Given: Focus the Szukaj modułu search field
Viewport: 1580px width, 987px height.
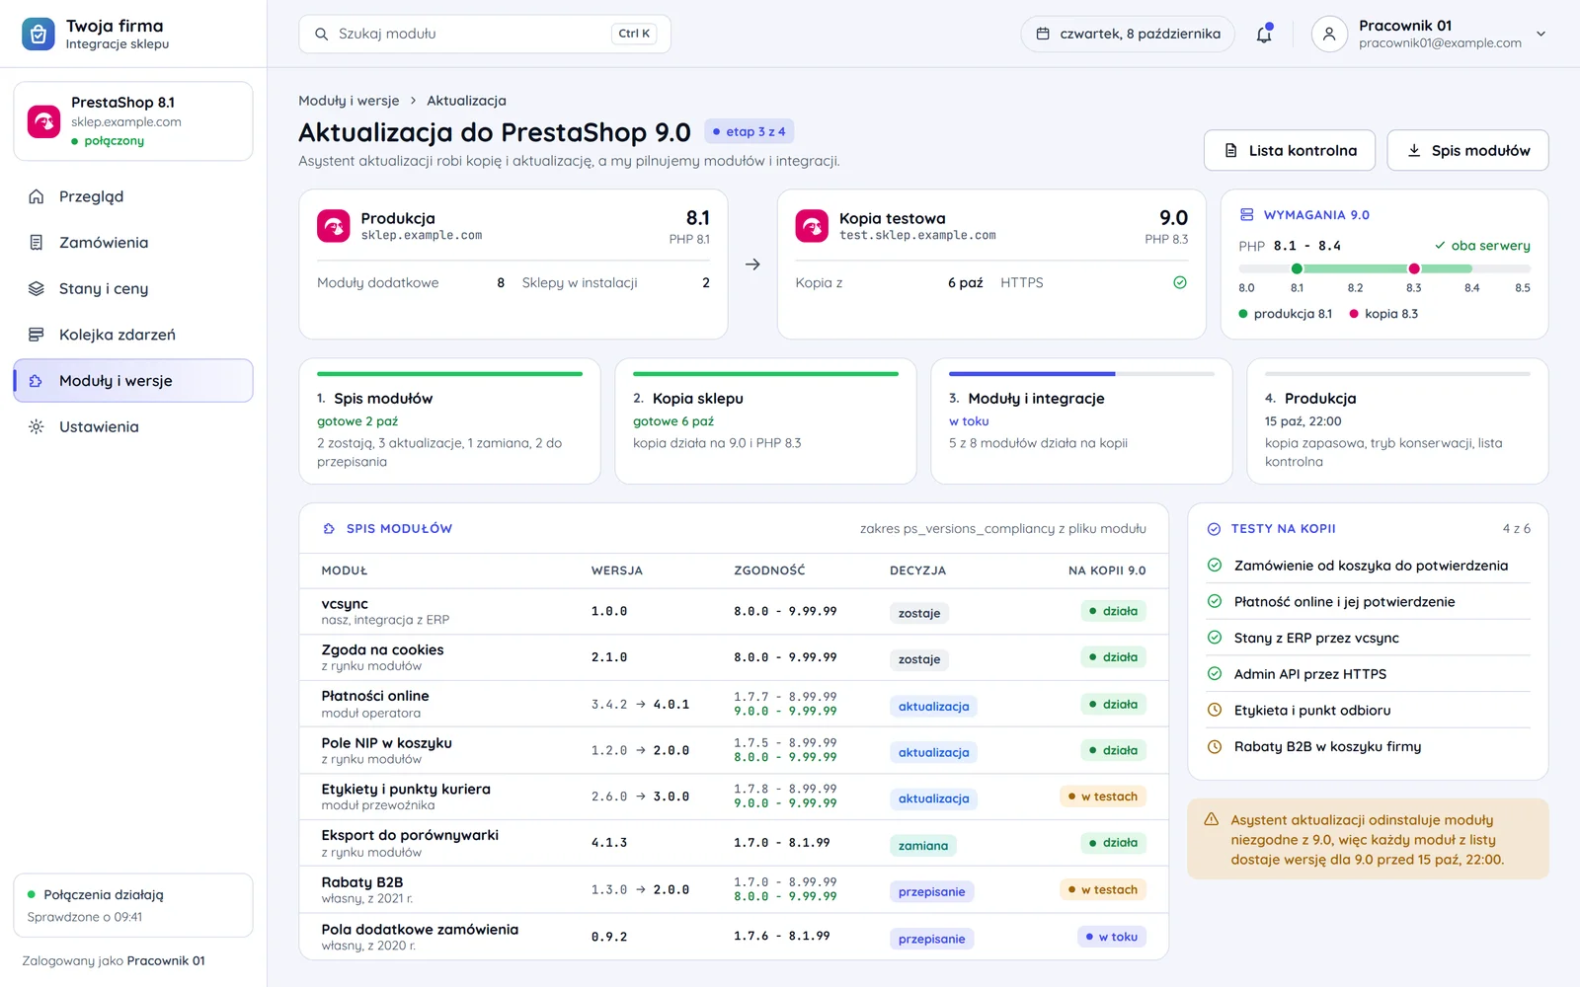Looking at the screenshot, I should 485,34.
